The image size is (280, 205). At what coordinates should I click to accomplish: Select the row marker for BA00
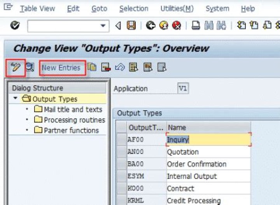[122, 164]
